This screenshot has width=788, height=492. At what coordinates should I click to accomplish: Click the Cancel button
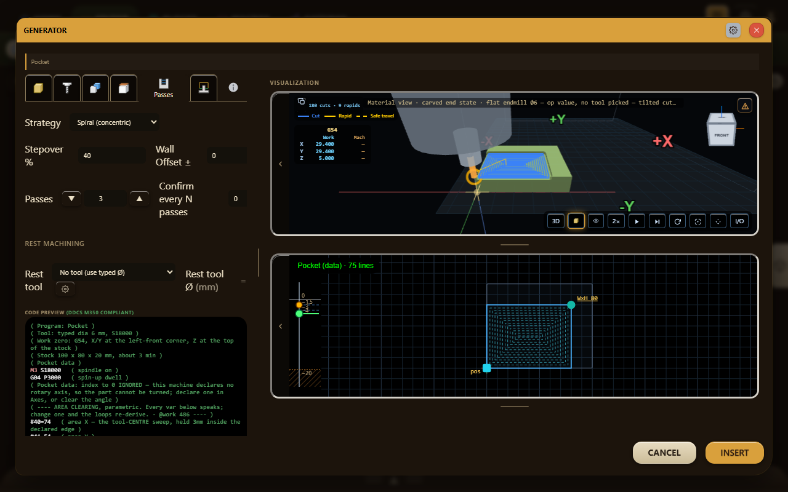pos(664,453)
